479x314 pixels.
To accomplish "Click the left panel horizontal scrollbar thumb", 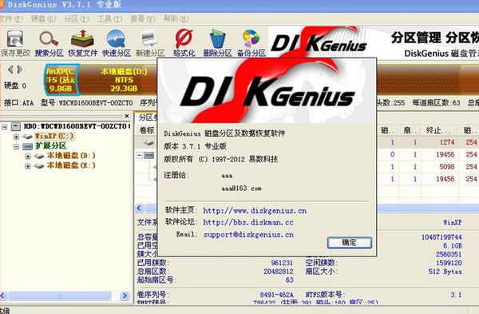I will point(60,296).
